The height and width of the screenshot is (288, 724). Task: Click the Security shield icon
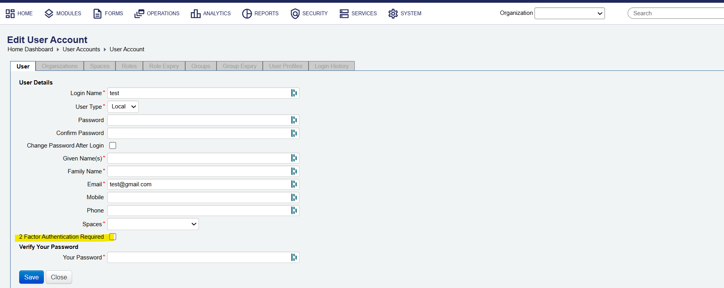pyautogui.click(x=295, y=14)
